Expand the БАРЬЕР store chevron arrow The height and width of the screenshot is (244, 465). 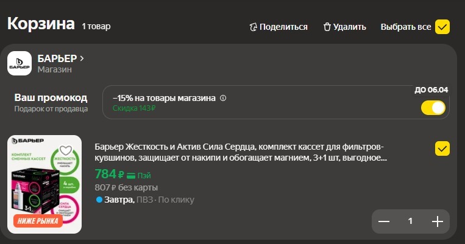pyautogui.click(x=82, y=58)
